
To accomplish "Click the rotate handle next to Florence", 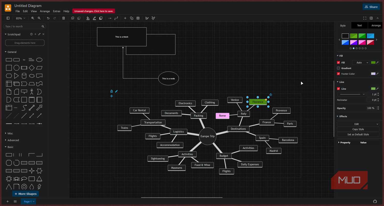I will point(271,95).
